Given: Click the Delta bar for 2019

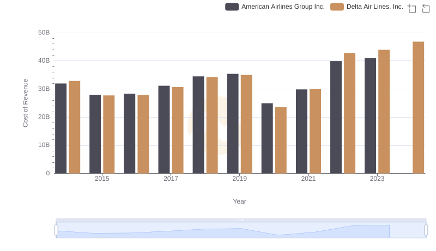Looking at the screenshot, I should click(246, 124).
